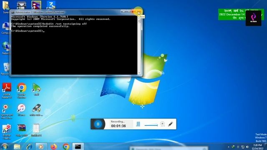The image size is (267, 150).
Task: Select the blue '3' desktop shortcut icon
Action: [51, 5]
